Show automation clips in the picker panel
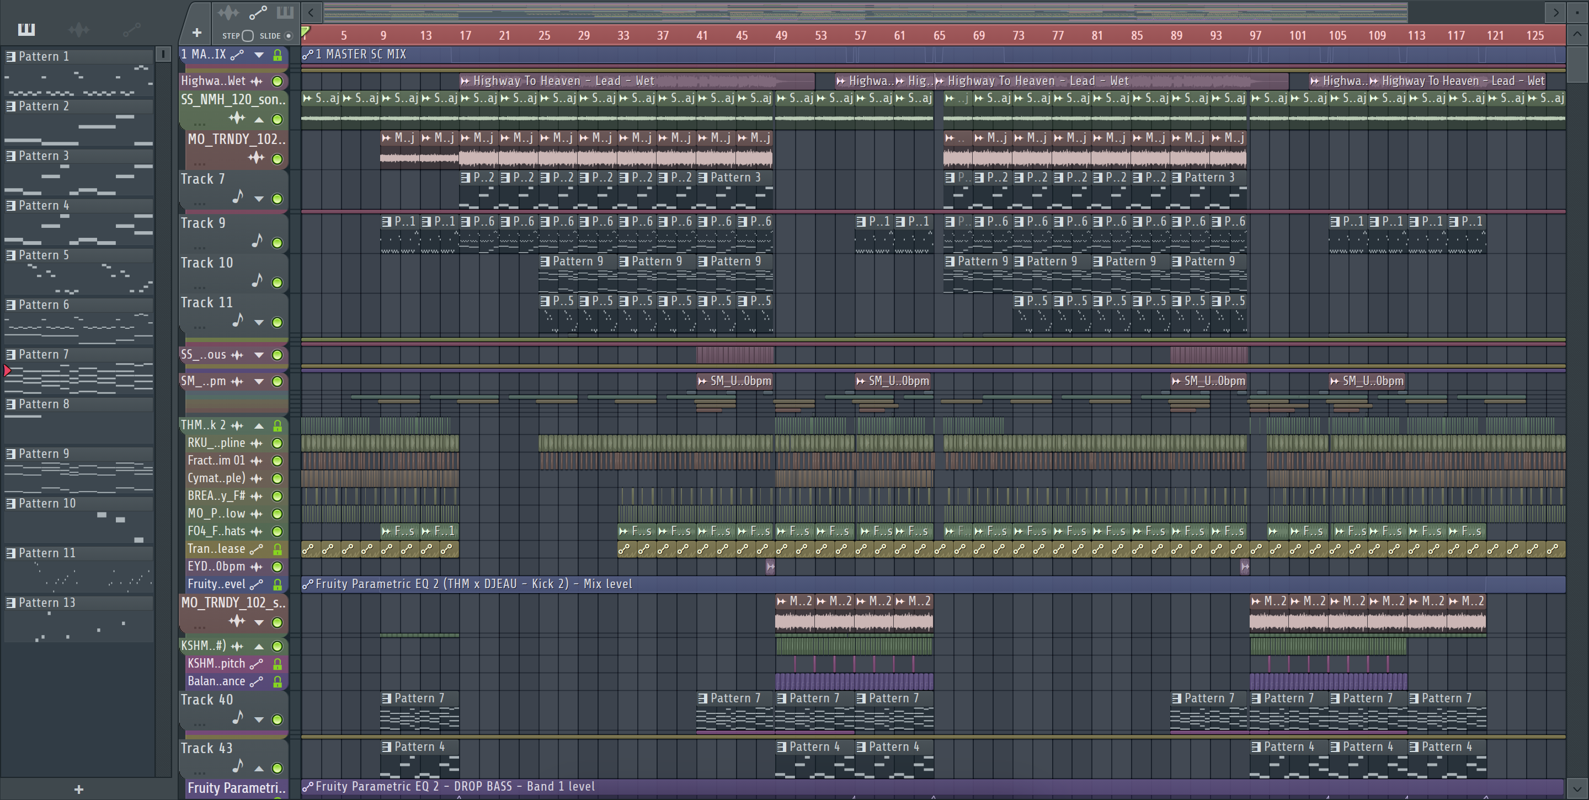The image size is (1589, 800). pyautogui.click(x=131, y=29)
